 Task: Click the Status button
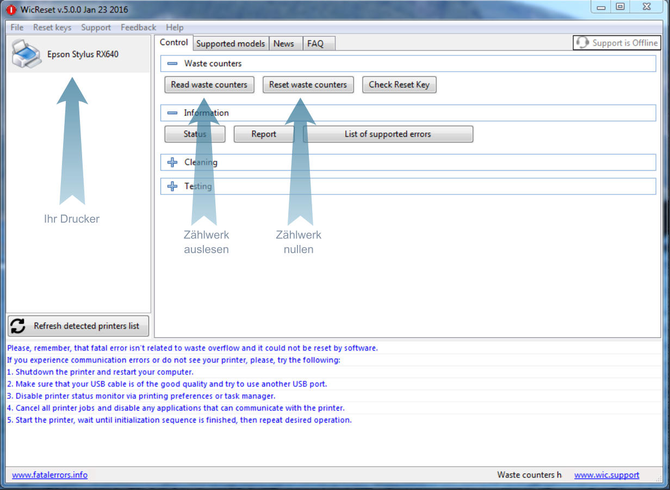coord(195,134)
